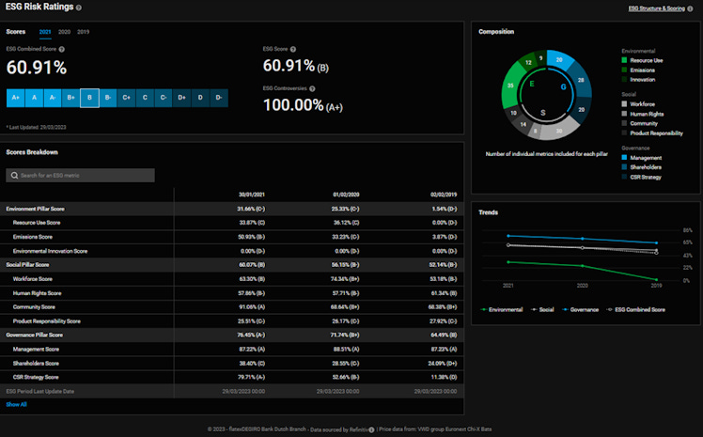Click the donut segment labeled 35
The image size is (703, 437).
pos(510,86)
